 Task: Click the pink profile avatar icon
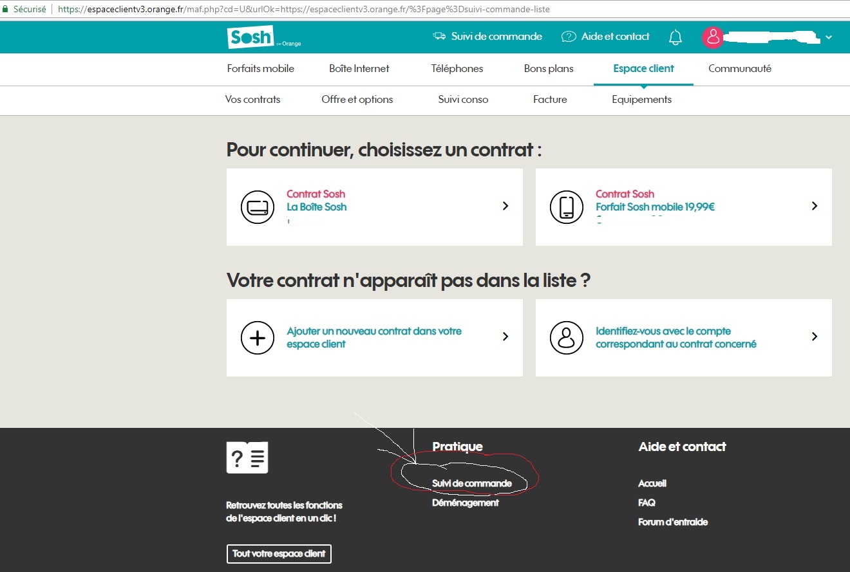pyautogui.click(x=713, y=37)
